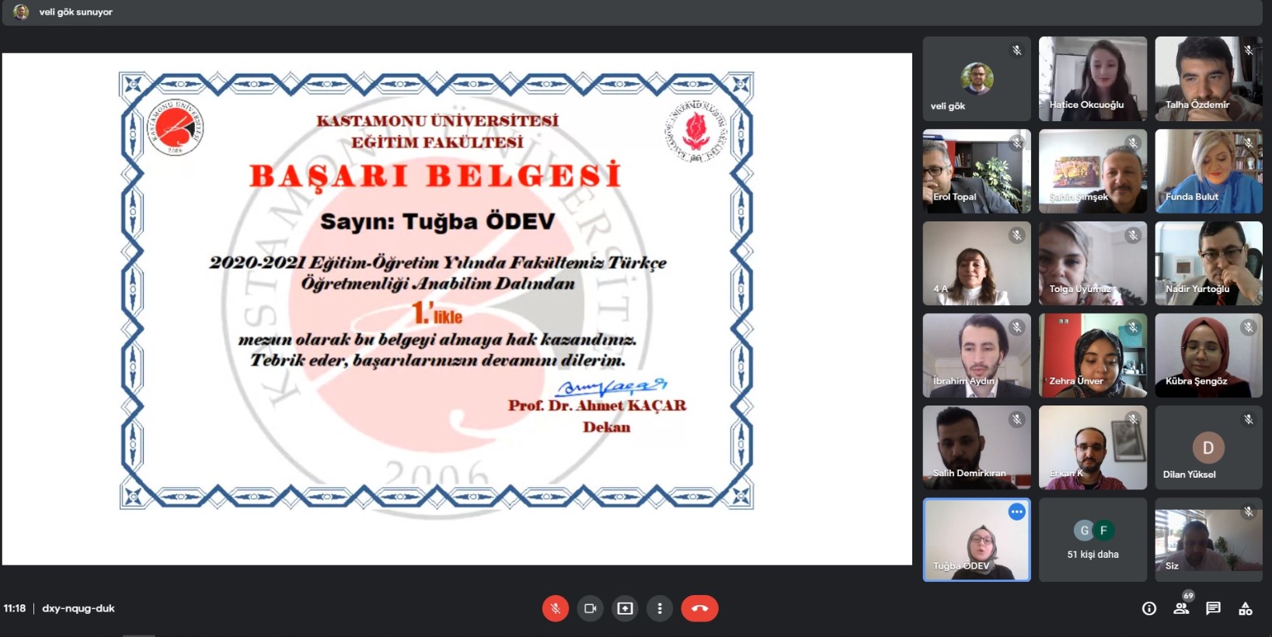Select Funda Bulut's video tile
The width and height of the screenshot is (1272, 637).
1208,171
